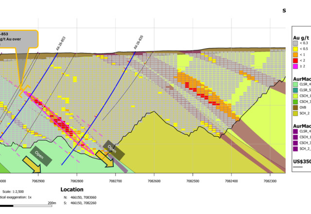Pick the red less-than-2 legend swatch

295,60
